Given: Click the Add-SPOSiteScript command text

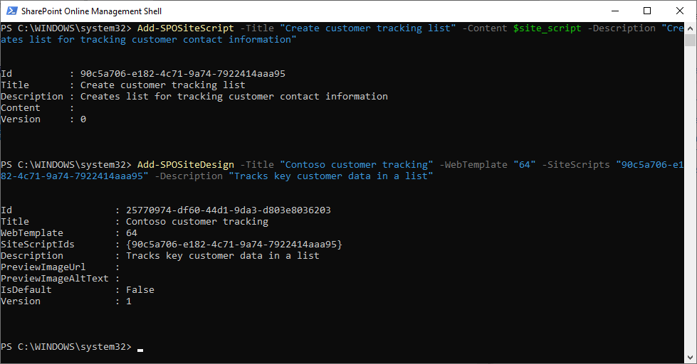Looking at the screenshot, I should point(185,28).
